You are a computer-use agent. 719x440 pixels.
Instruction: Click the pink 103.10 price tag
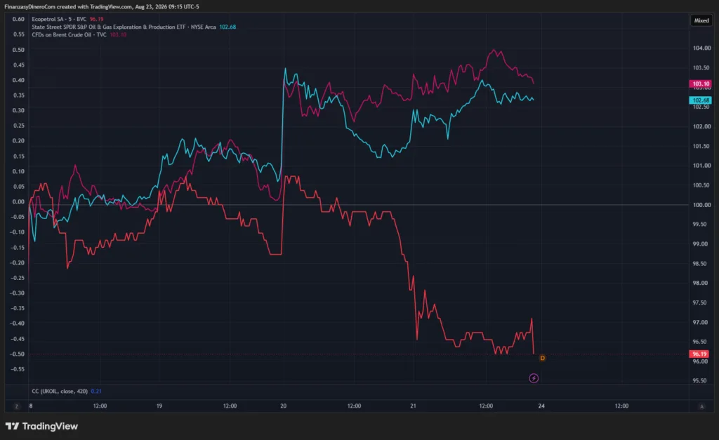tap(700, 84)
